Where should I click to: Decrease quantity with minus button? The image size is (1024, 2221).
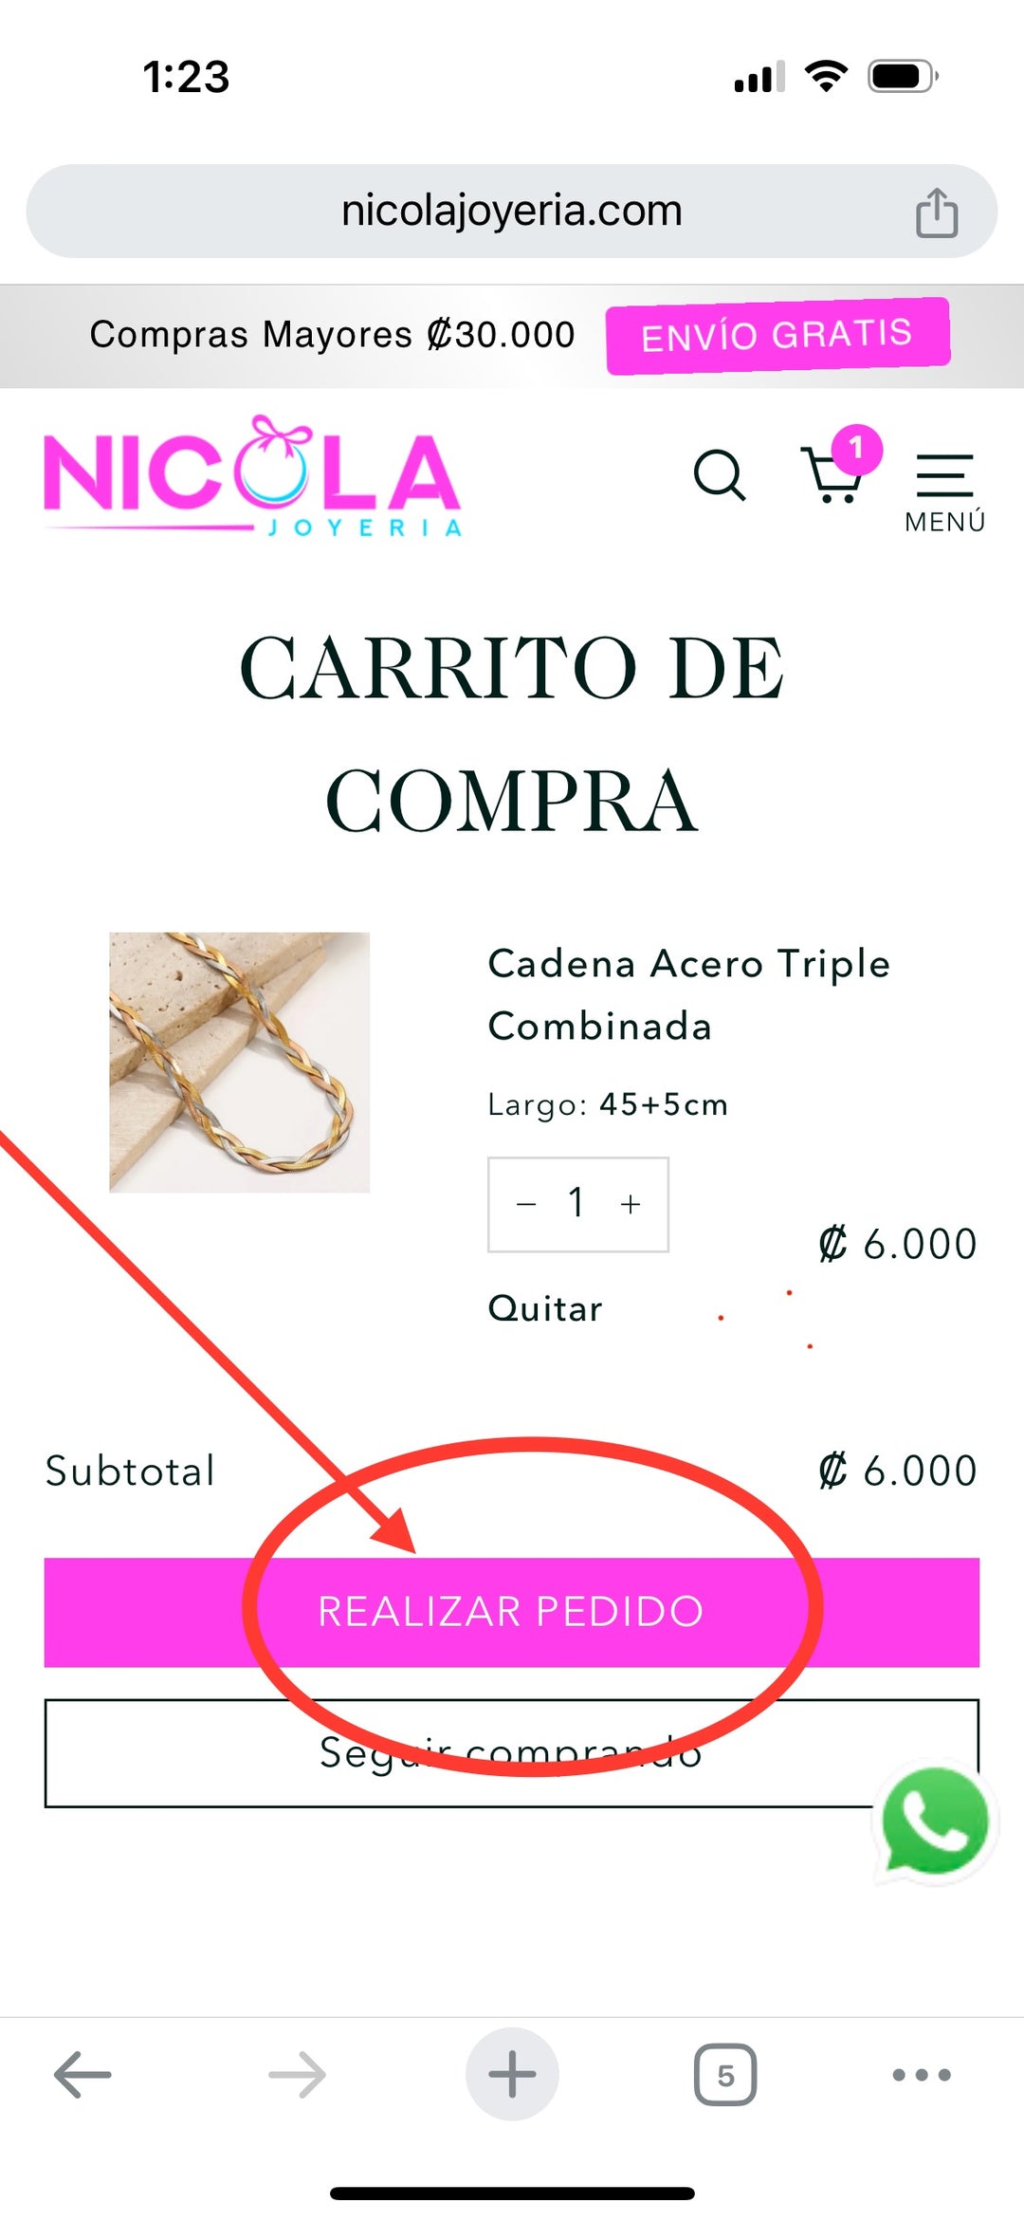[x=526, y=1204]
